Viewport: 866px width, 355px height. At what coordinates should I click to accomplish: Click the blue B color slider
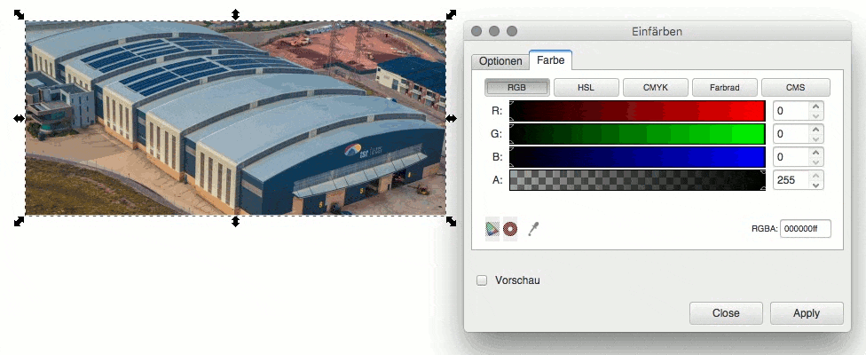[637, 157]
